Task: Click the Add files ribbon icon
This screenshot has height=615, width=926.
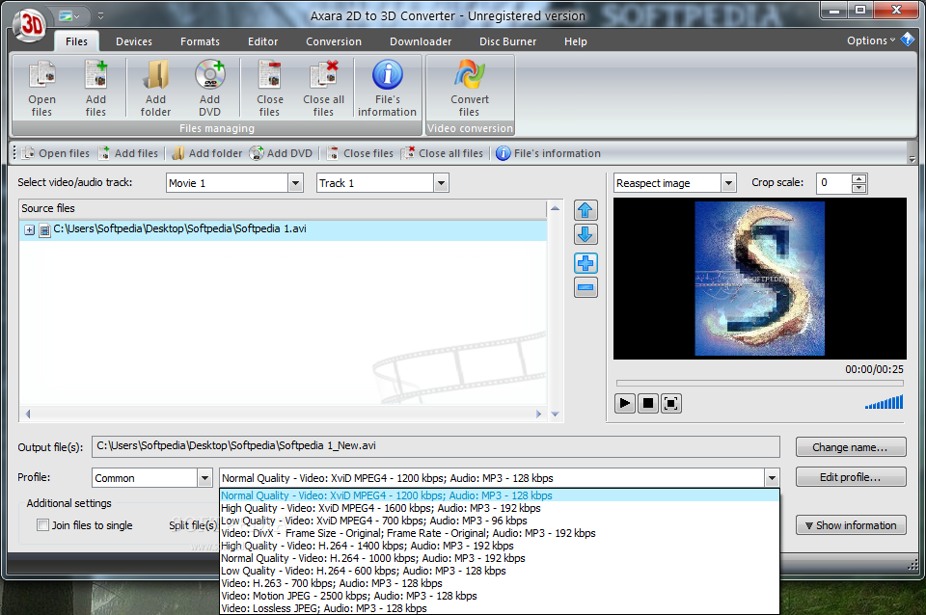Action: point(95,89)
